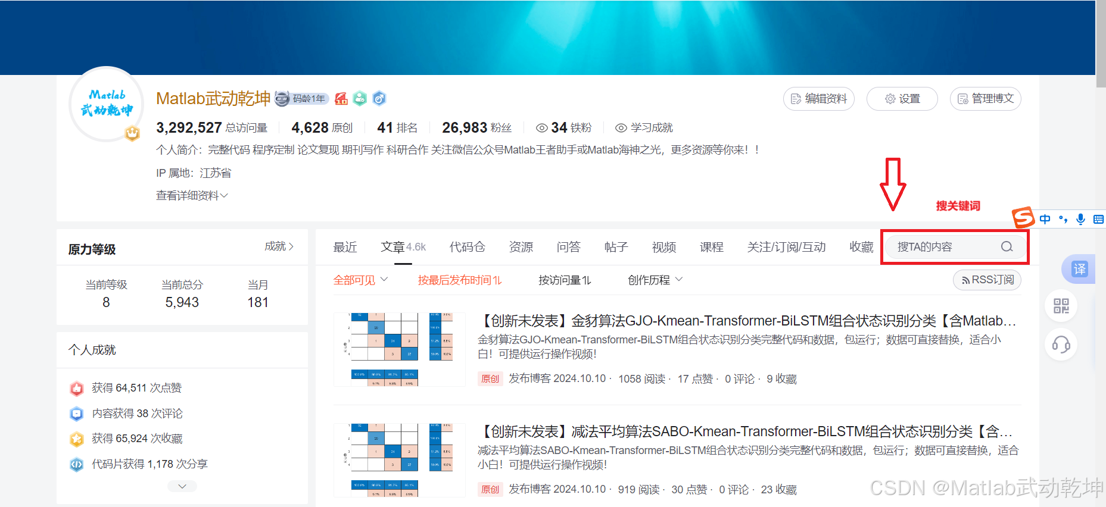Open the headset customer service icon
The height and width of the screenshot is (507, 1106).
(1061, 345)
